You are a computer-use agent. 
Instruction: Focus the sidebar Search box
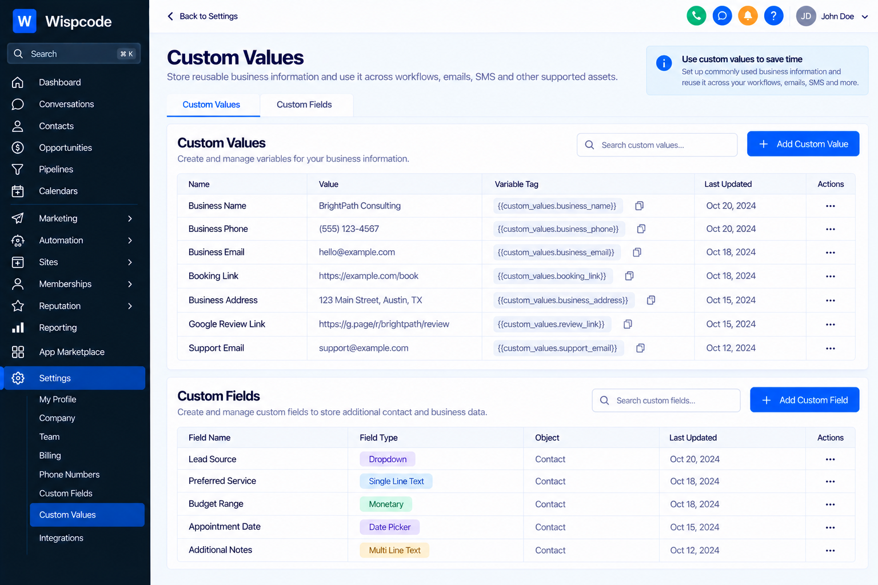pos(74,54)
